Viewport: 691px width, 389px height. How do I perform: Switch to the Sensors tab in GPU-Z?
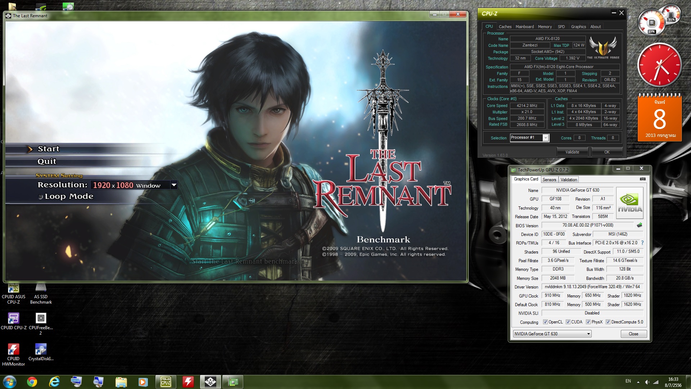click(549, 179)
